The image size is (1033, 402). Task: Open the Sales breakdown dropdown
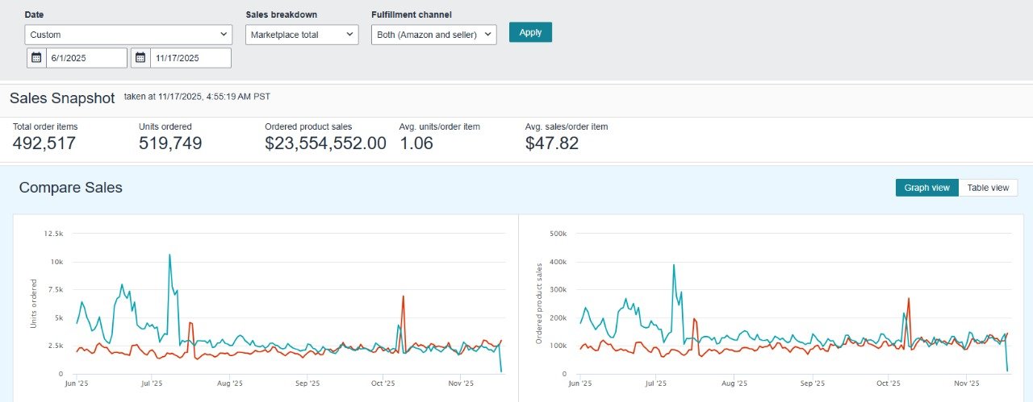(x=302, y=35)
